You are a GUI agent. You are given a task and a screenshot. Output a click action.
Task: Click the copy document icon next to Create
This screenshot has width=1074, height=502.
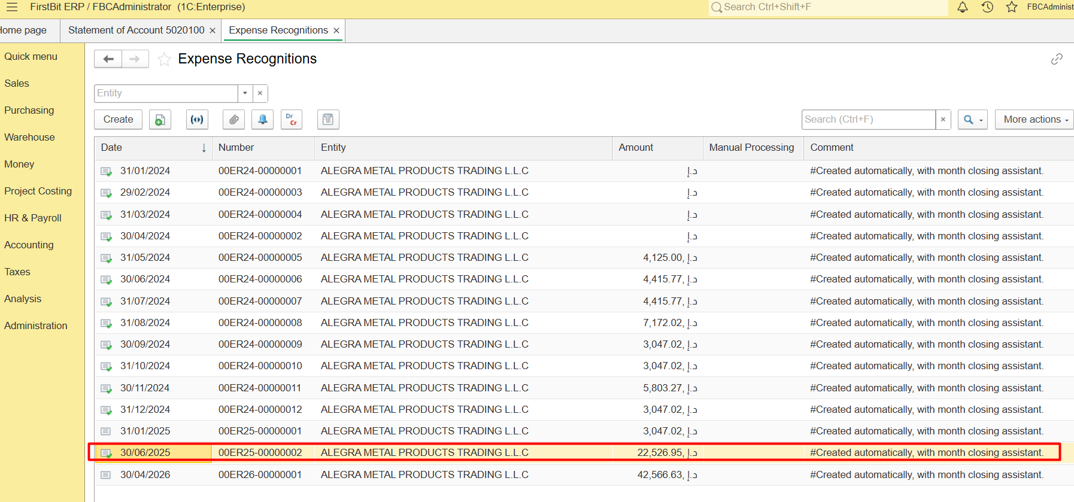click(x=160, y=120)
